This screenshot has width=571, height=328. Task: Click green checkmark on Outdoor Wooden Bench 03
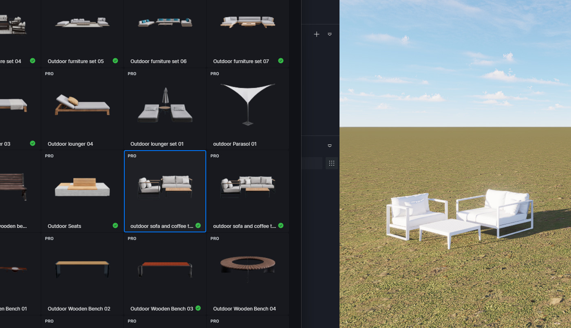point(198,308)
